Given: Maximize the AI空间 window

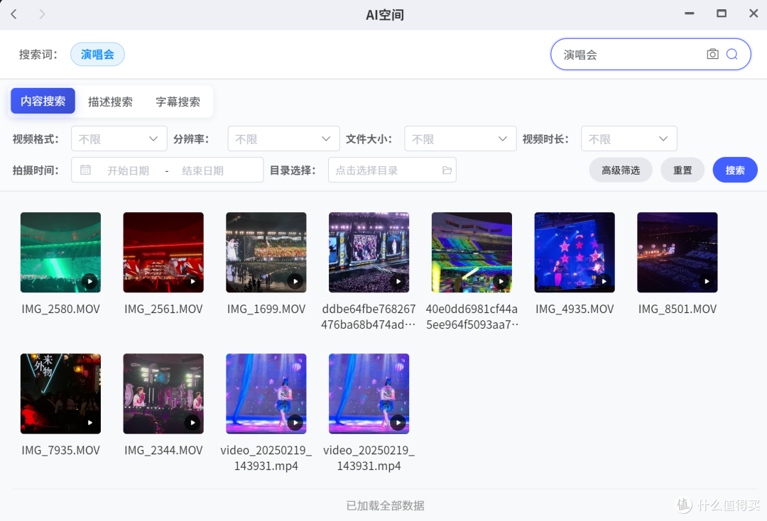Looking at the screenshot, I should tap(722, 13).
